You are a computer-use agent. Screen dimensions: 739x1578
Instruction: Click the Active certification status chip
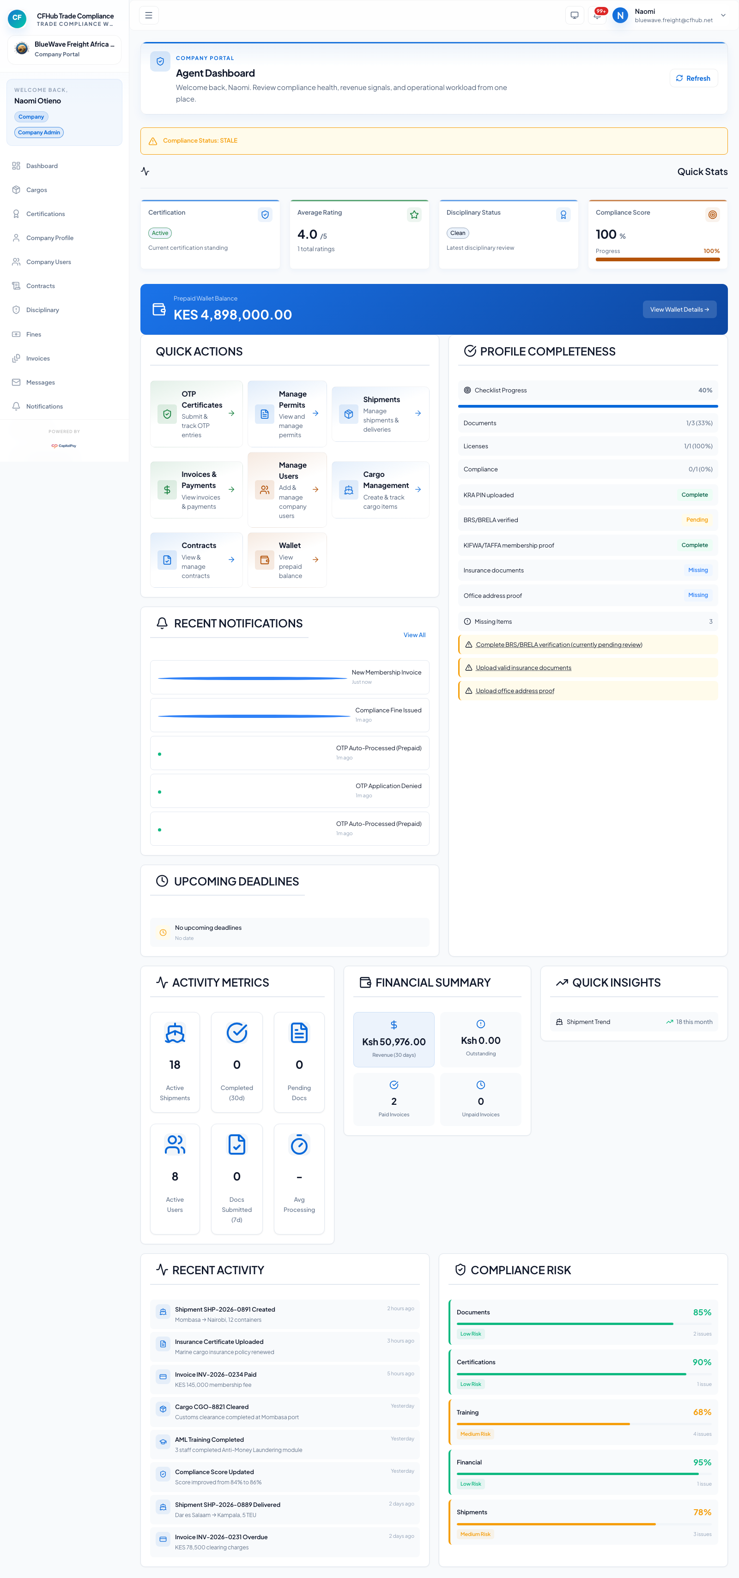point(159,233)
